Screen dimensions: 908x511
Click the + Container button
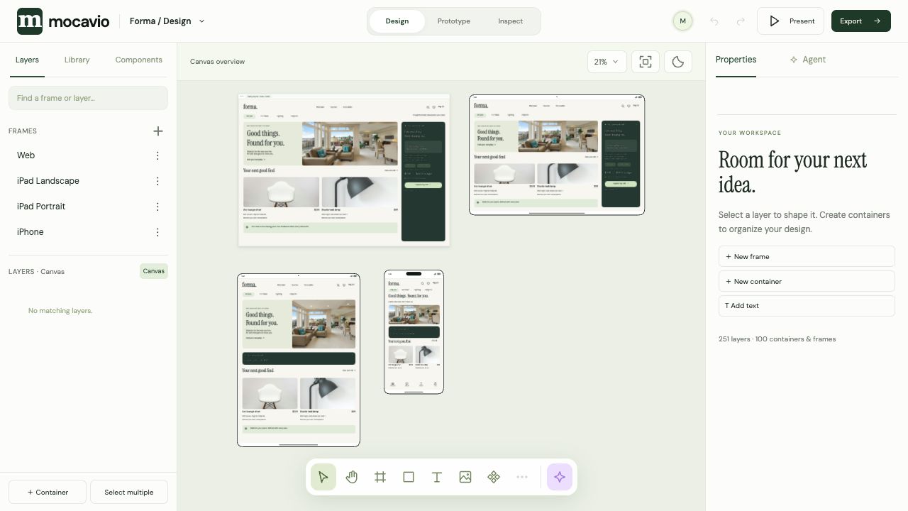(48, 492)
